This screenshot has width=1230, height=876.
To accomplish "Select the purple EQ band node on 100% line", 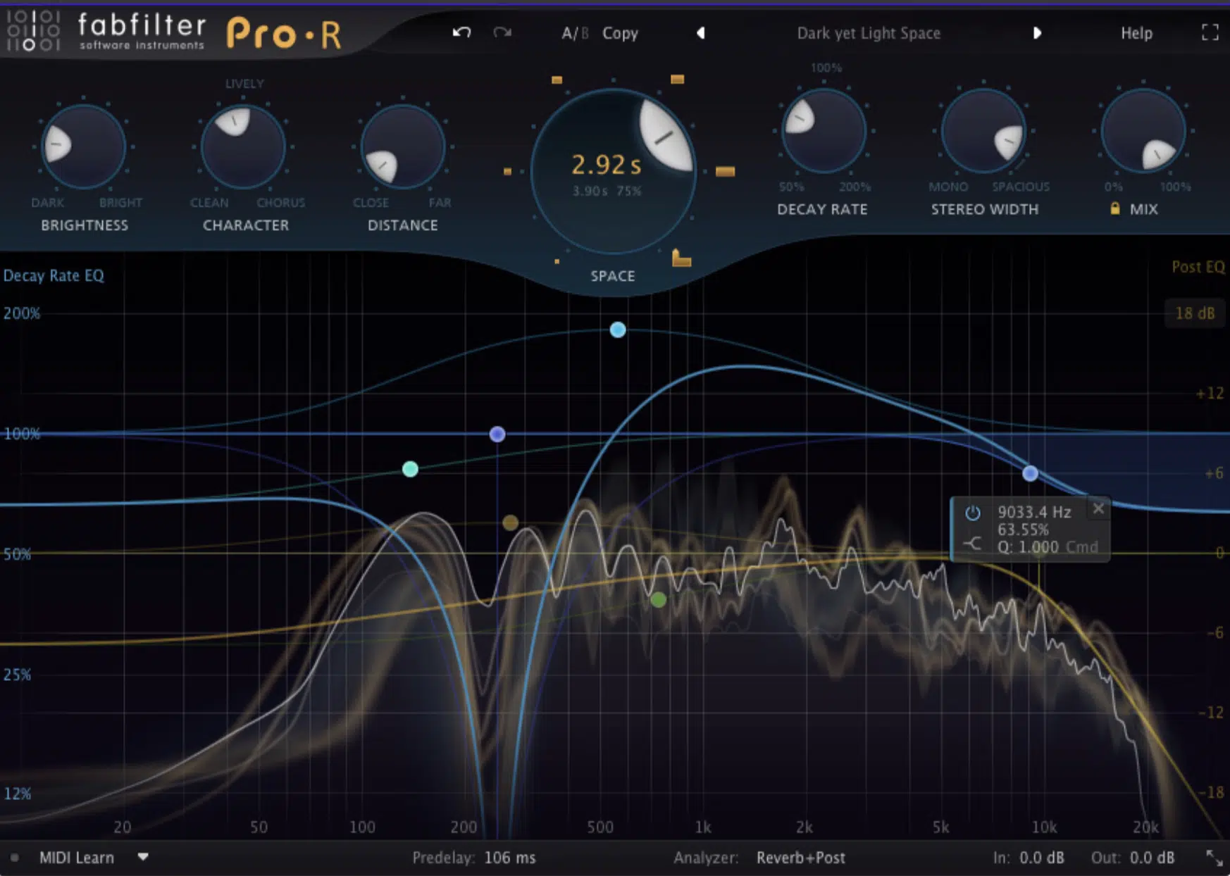I will 497,434.
